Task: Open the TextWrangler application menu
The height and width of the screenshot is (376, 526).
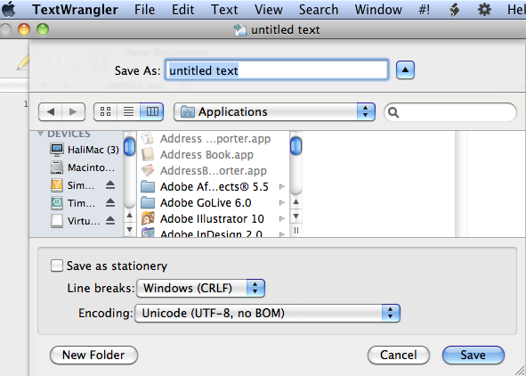Action: (x=75, y=10)
